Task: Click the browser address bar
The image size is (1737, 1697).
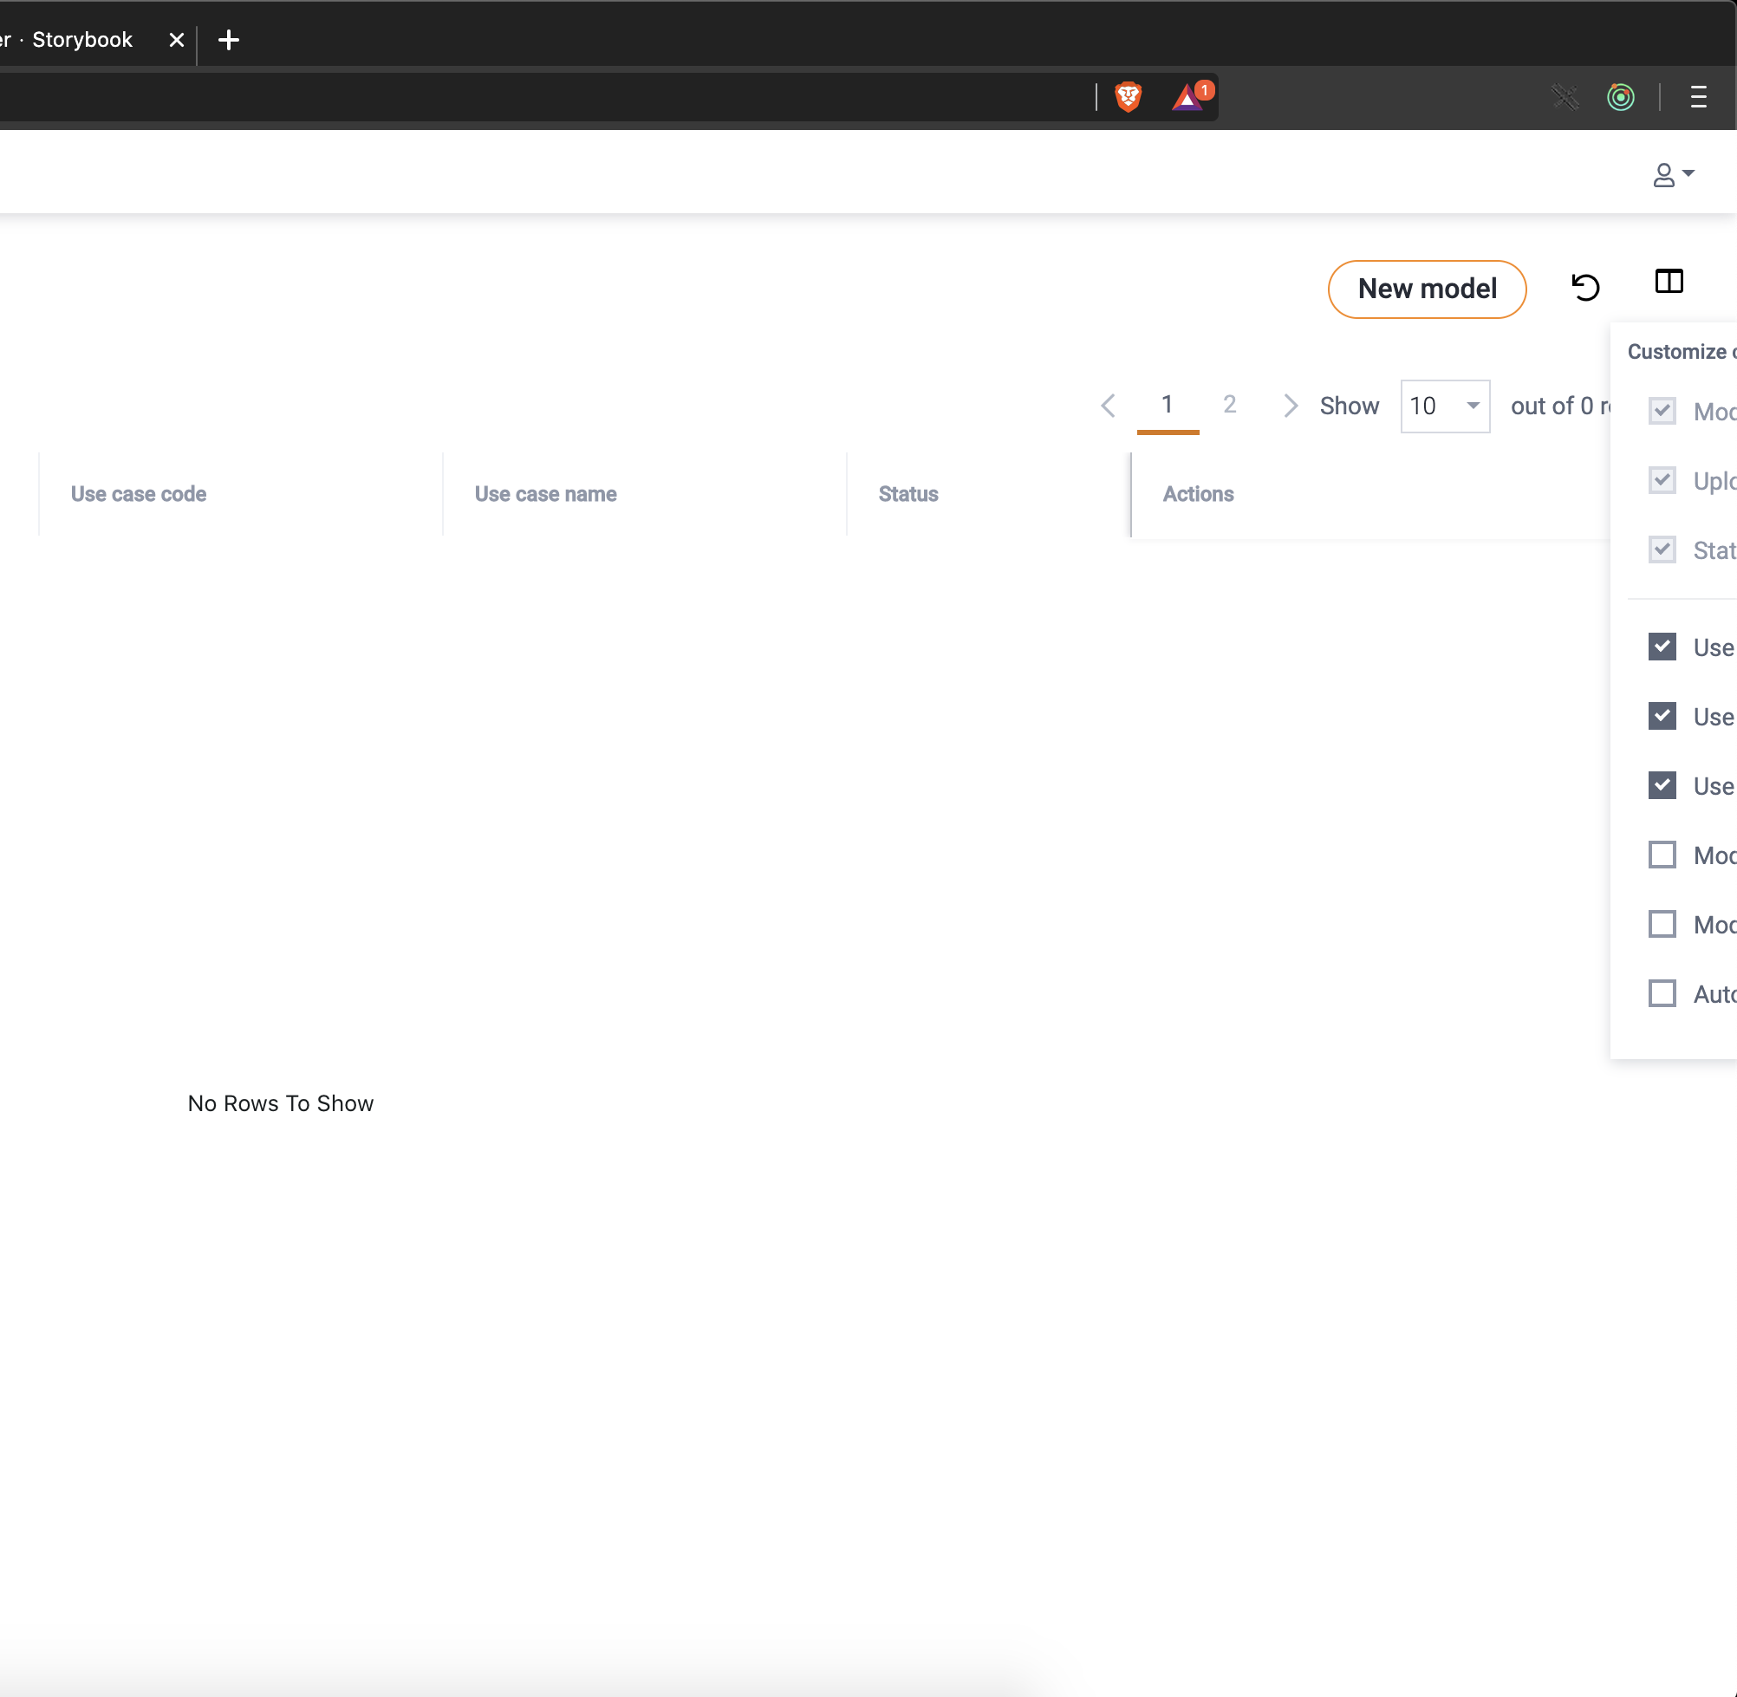Action: coord(543,96)
